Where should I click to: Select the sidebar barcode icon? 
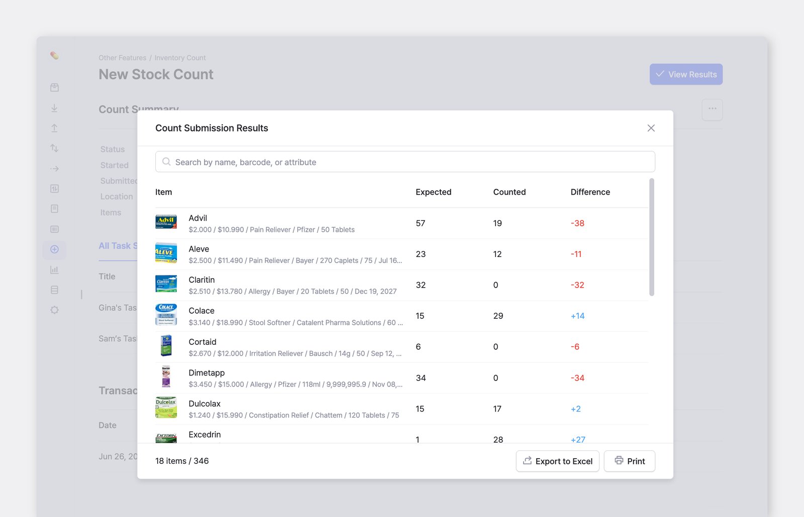54,229
